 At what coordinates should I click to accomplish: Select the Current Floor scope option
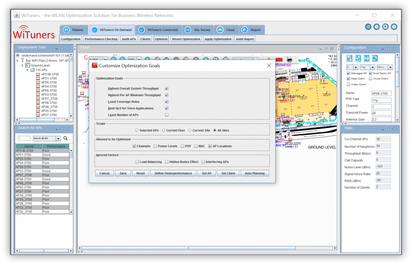[164, 131]
